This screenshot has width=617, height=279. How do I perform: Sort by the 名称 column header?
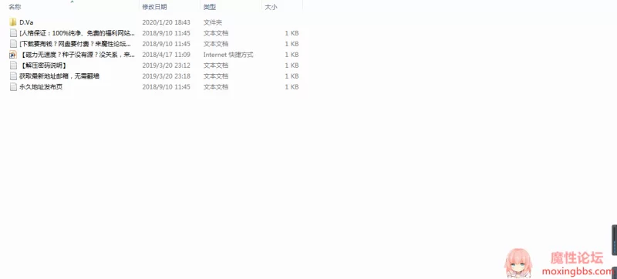coord(15,7)
